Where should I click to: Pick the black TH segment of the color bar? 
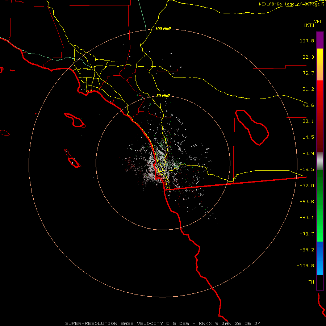coord(320,283)
